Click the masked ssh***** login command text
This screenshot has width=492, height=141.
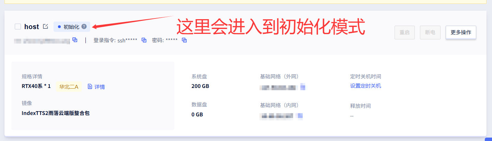tap(127, 40)
